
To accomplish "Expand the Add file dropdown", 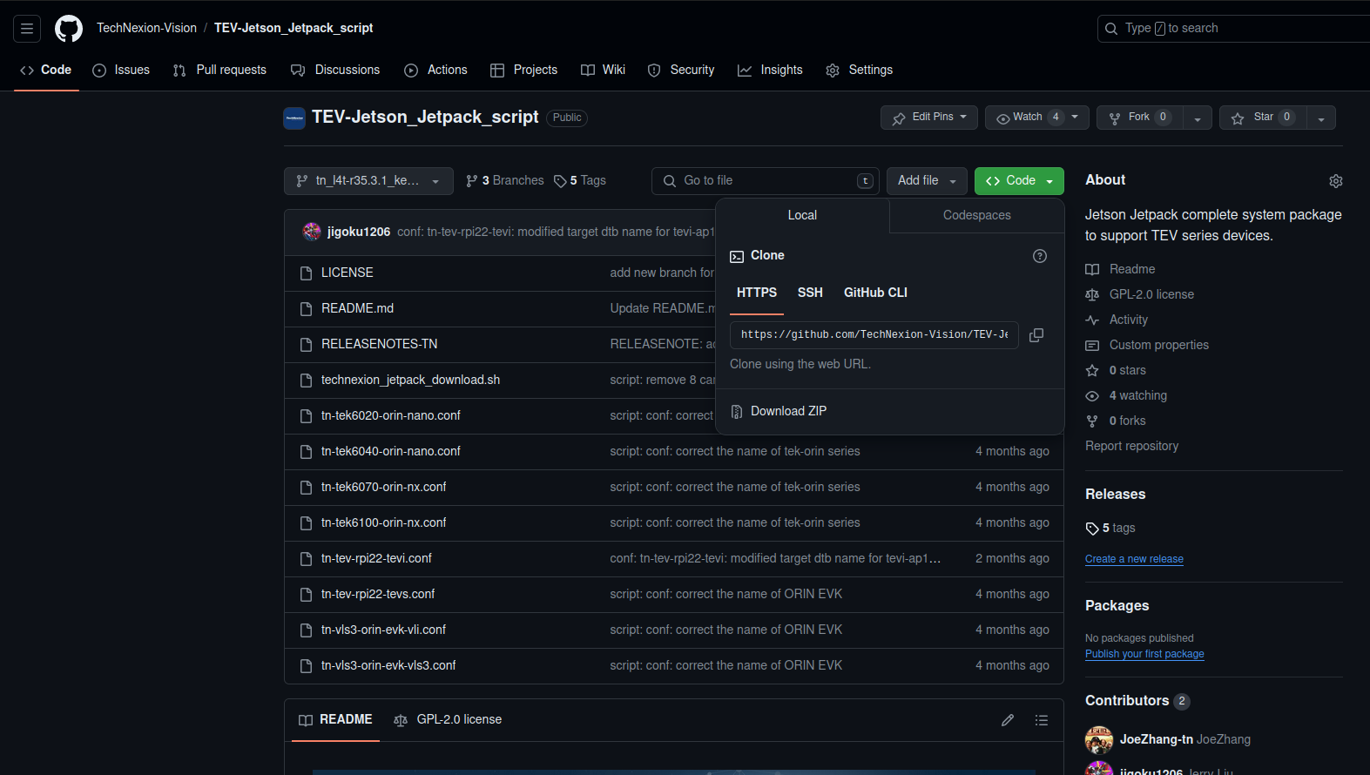I will (x=927, y=181).
